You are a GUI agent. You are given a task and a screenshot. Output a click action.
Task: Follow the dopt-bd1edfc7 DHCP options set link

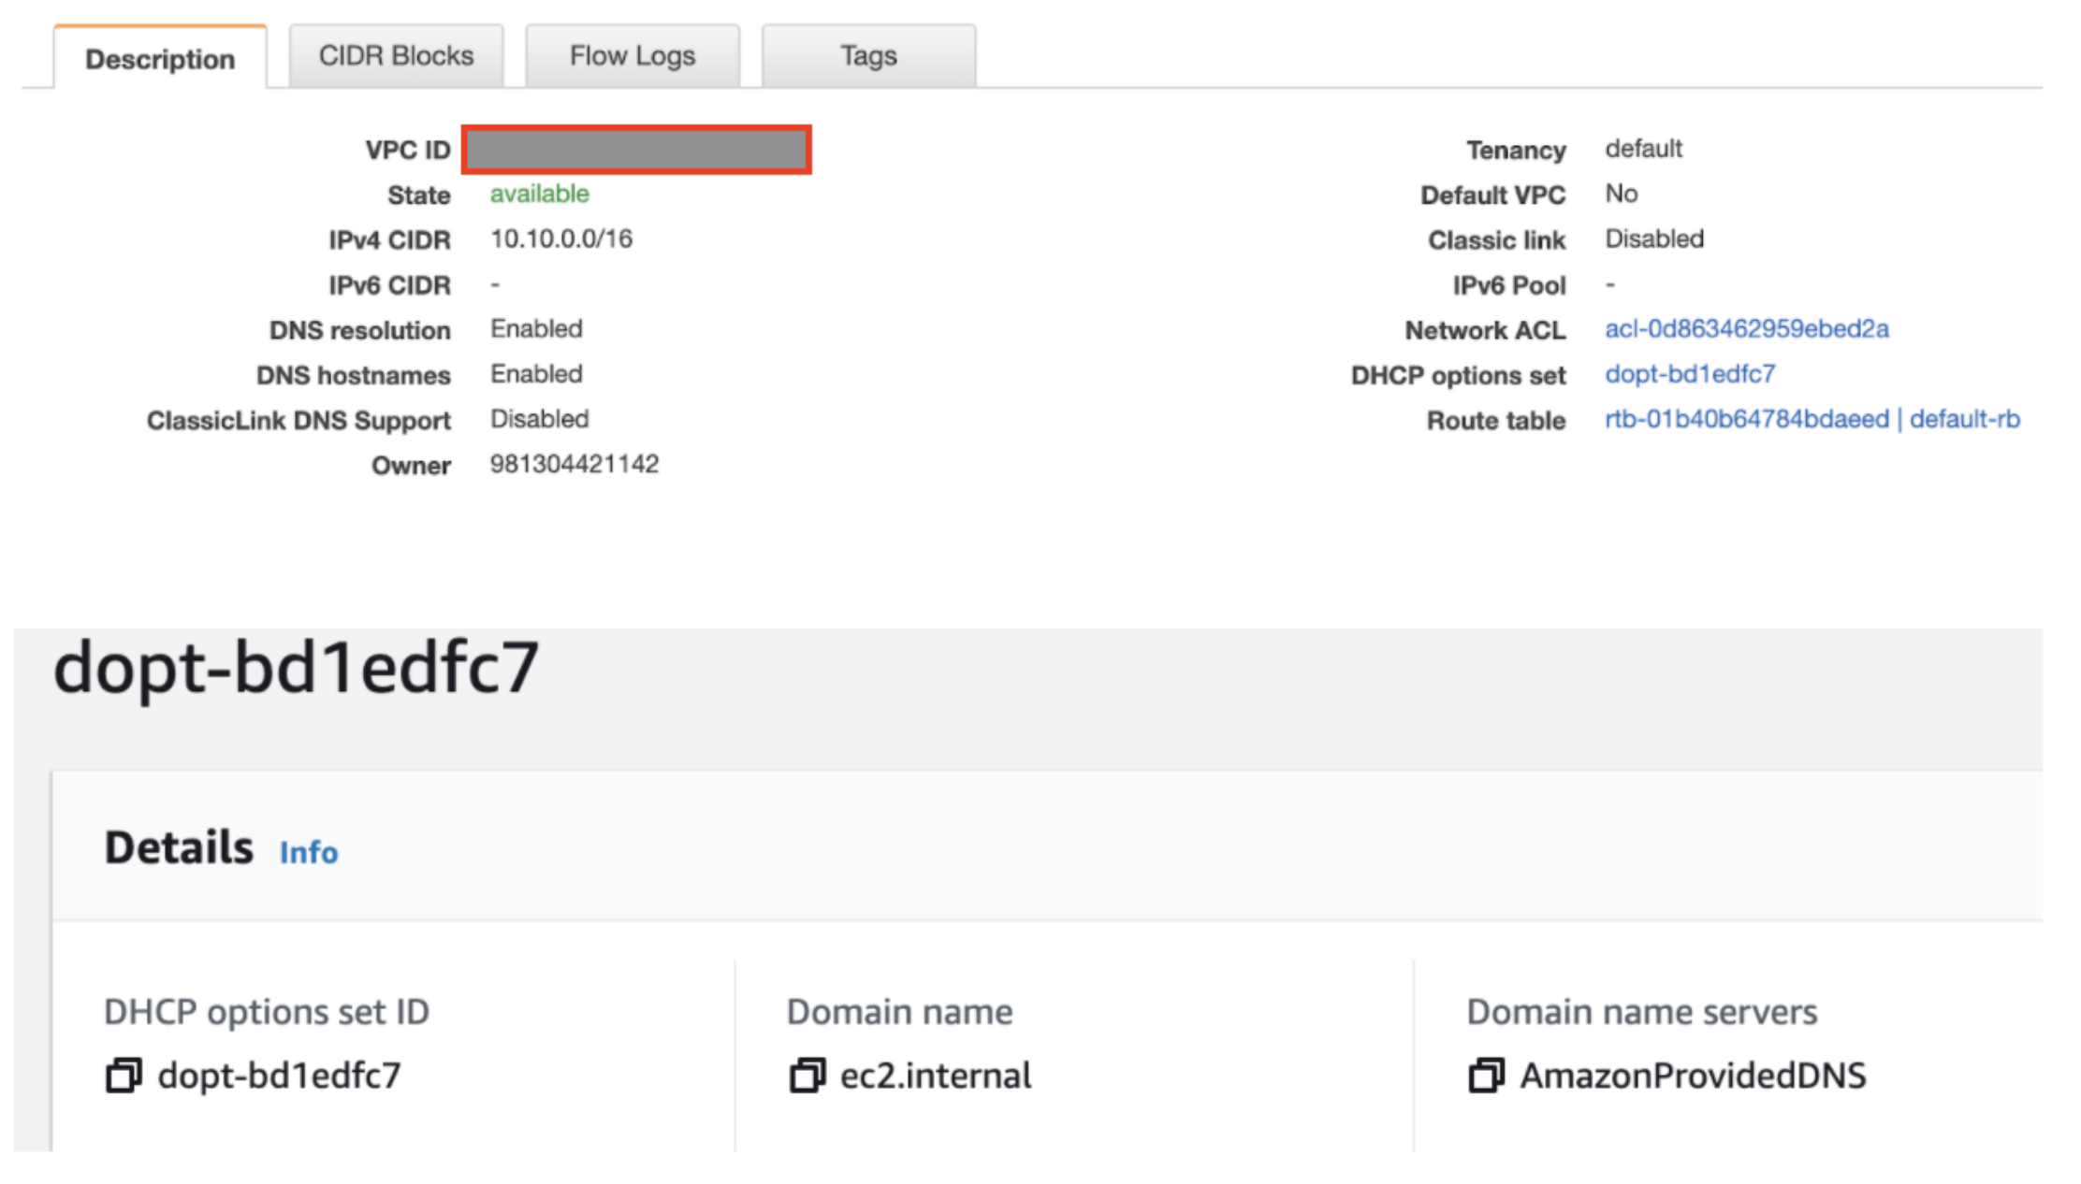pos(1690,374)
